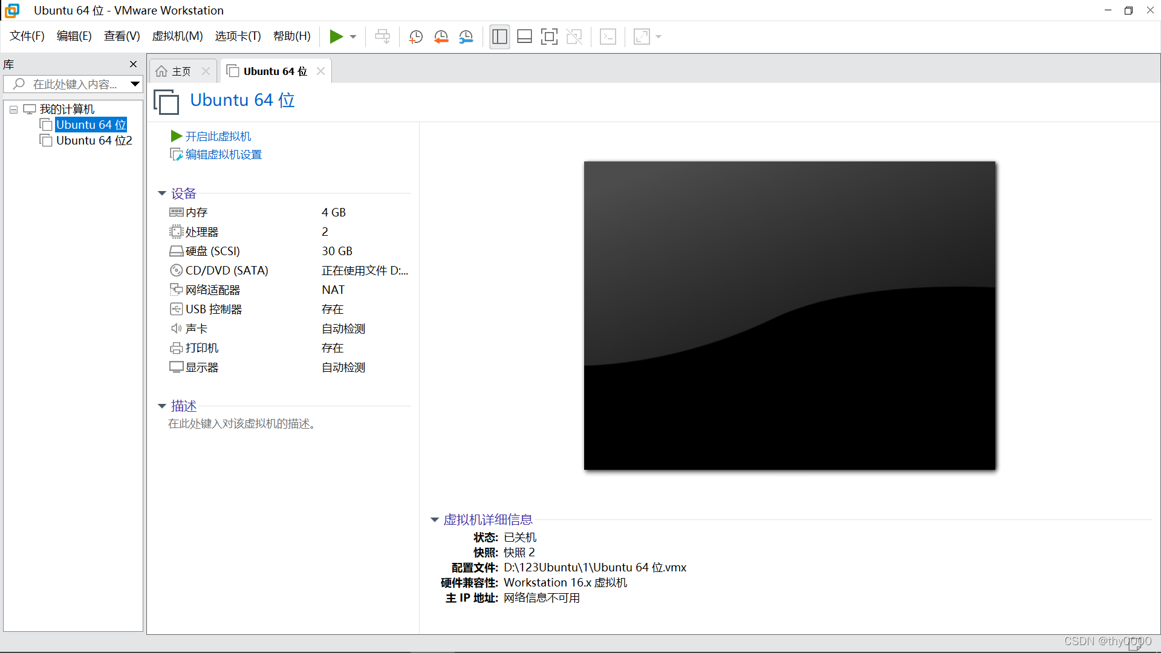Select the network adapter (网络适配器) device entry
Screen dimensions: 1161x653
pyautogui.click(x=211, y=290)
